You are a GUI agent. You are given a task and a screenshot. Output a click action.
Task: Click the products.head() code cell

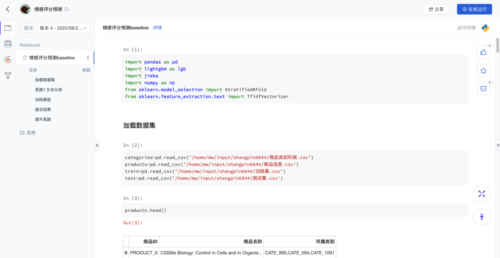point(294,210)
